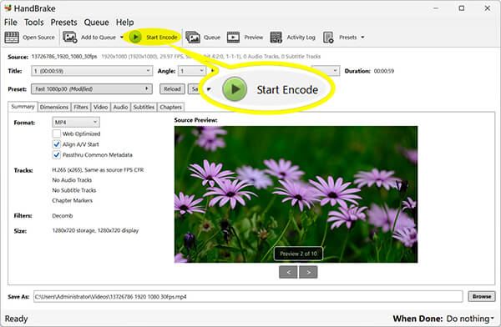Click the No Audio Tracks text
The height and width of the screenshot is (327, 501).
pos(72,180)
